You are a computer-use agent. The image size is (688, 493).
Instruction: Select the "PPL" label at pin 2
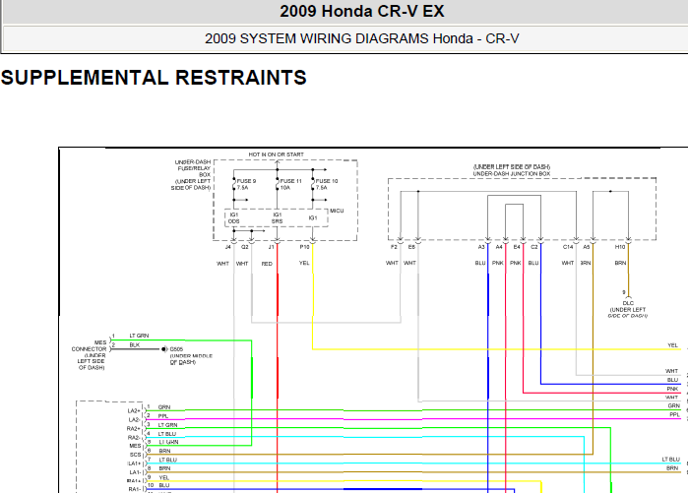tap(163, 416)
